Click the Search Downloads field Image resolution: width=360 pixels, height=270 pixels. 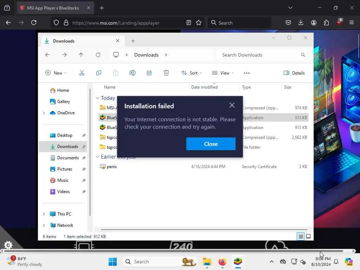point(263,55)
